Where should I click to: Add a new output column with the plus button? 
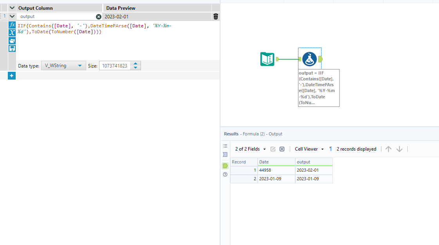(12, 75)
